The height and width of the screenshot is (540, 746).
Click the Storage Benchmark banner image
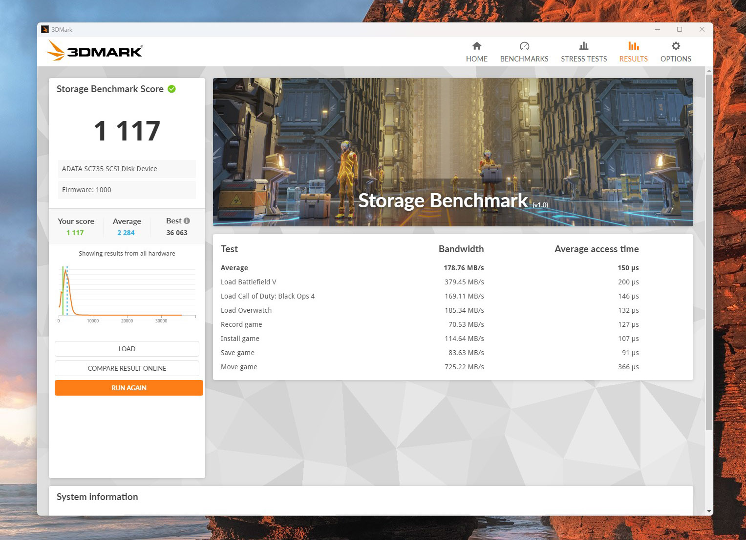[x=453, y=152]
